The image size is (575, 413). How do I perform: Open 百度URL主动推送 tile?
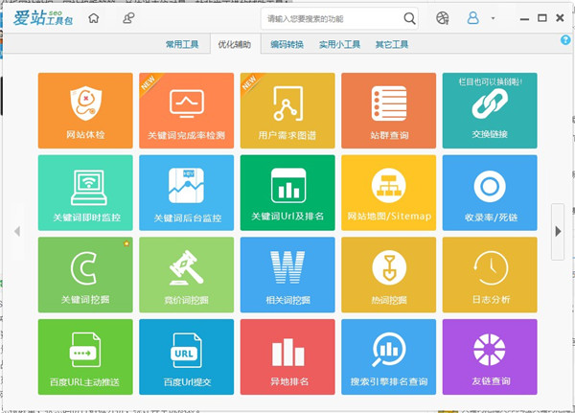click(85, 356)
